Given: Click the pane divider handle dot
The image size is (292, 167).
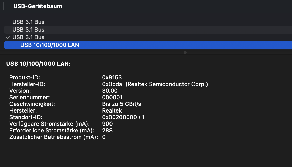Looking at the screenshot, I should click(185, 52).
